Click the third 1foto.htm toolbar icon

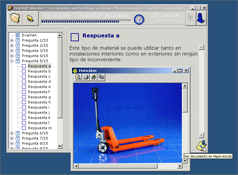point(94,77)
